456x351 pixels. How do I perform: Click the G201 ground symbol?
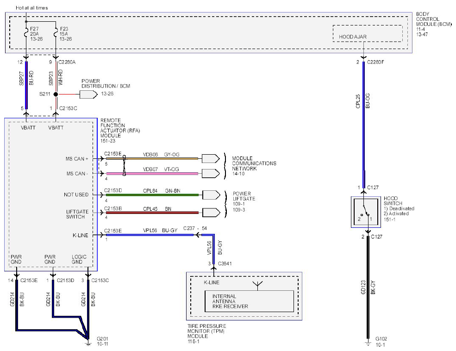pos(87,343)
